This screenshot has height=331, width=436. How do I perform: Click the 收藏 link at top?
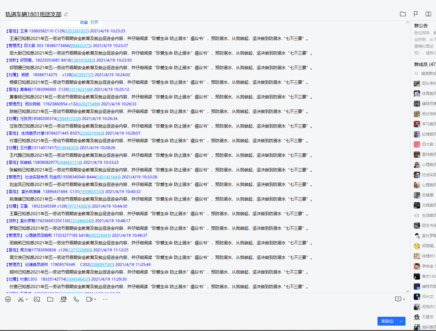pyautogui.click(x=84, y=23)
